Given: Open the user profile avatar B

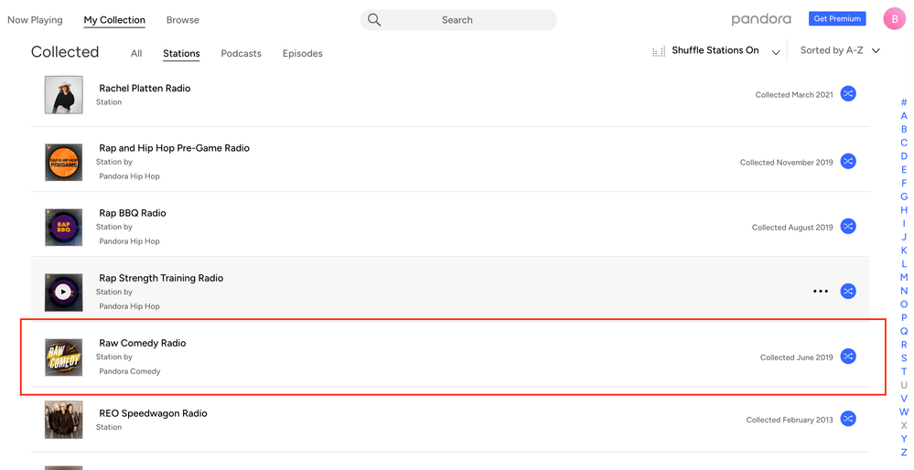Looking at the screenshot, I should tap(894, 18).
